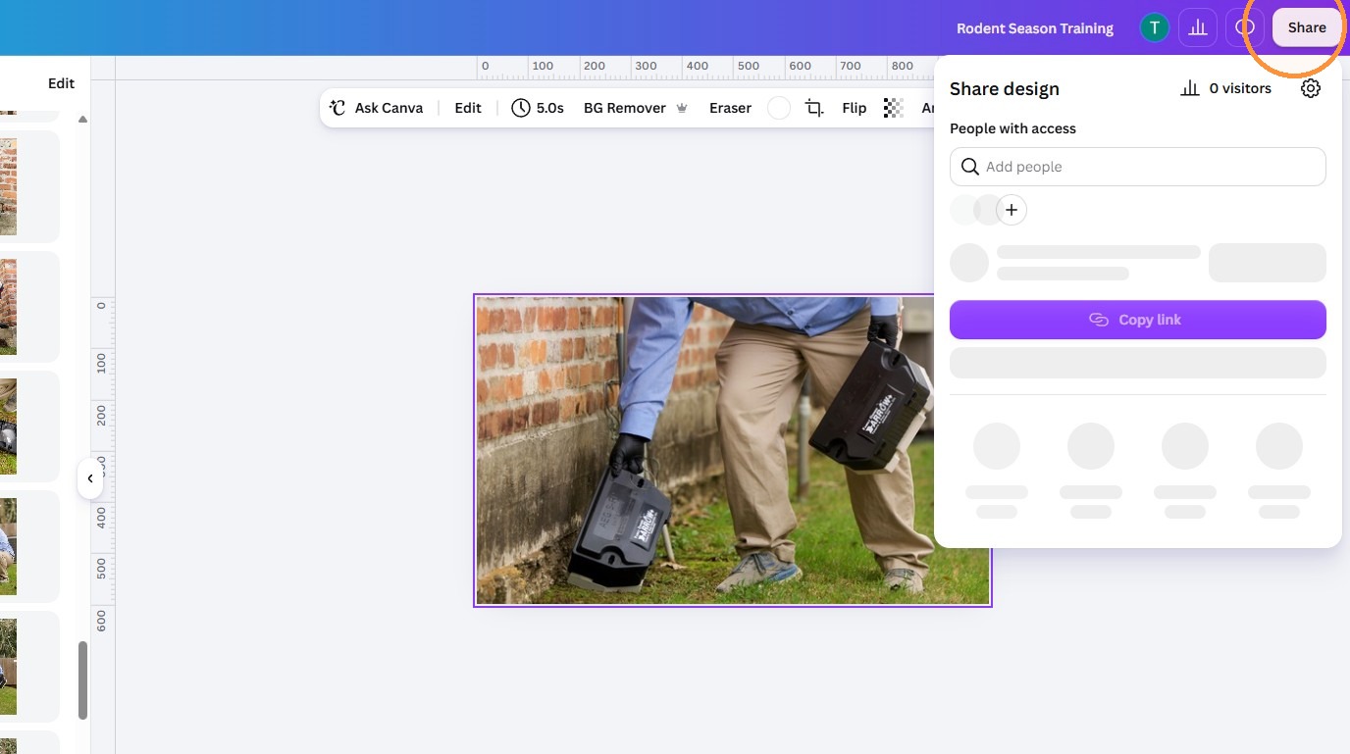
Task: Open the Flip options
Action: pyautogui.click(x=855, y=108)
